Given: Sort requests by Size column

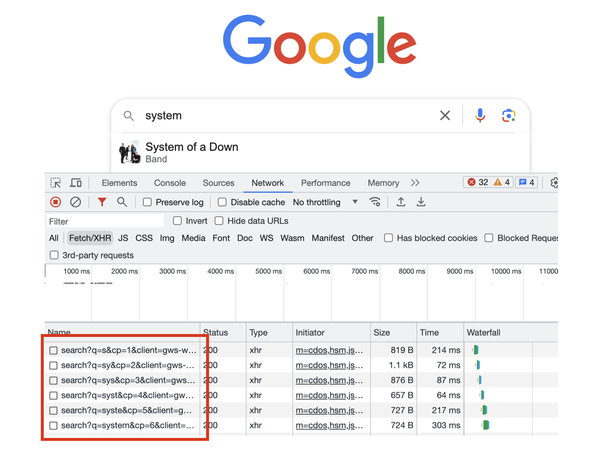Looking at the screenshot, I should [x=393, y=333].
